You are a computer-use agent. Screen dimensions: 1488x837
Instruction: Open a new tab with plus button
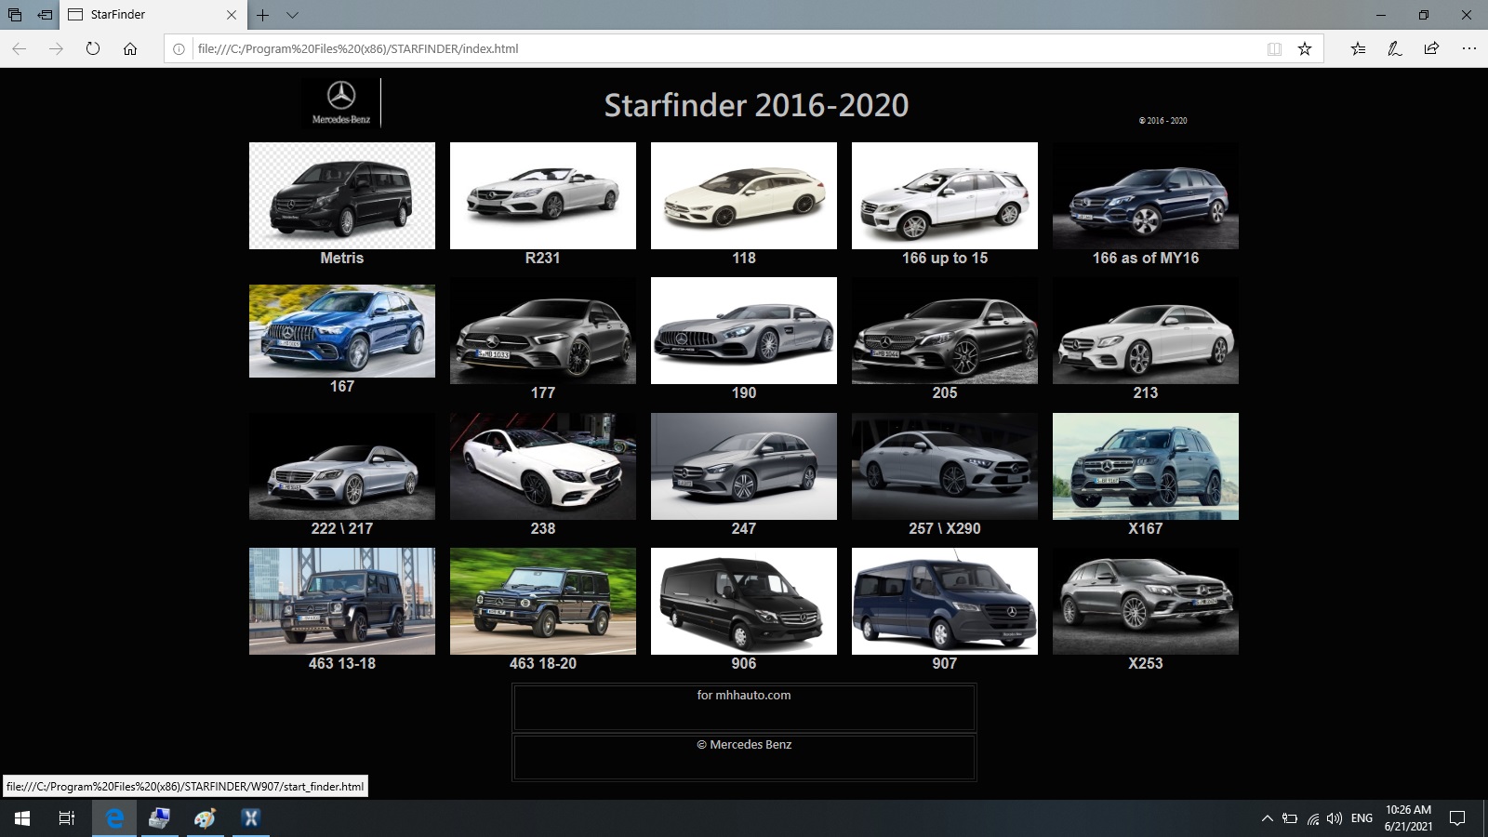coord(263,15)
